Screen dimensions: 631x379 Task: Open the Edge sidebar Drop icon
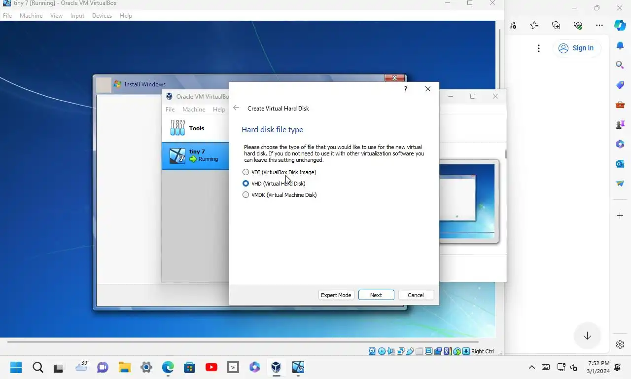[x=620, y=183]
